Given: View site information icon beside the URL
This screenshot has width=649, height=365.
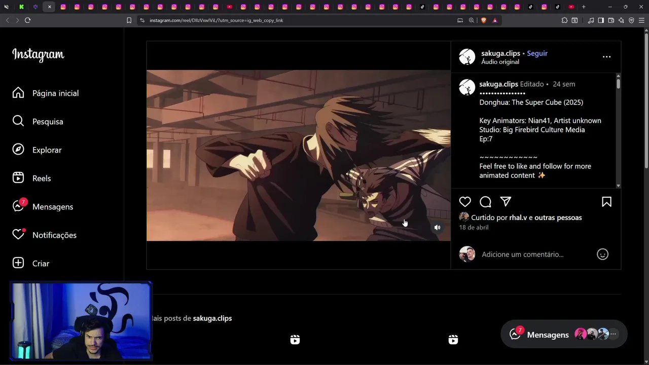Looking at the screenshot, I should coord(142,20).
